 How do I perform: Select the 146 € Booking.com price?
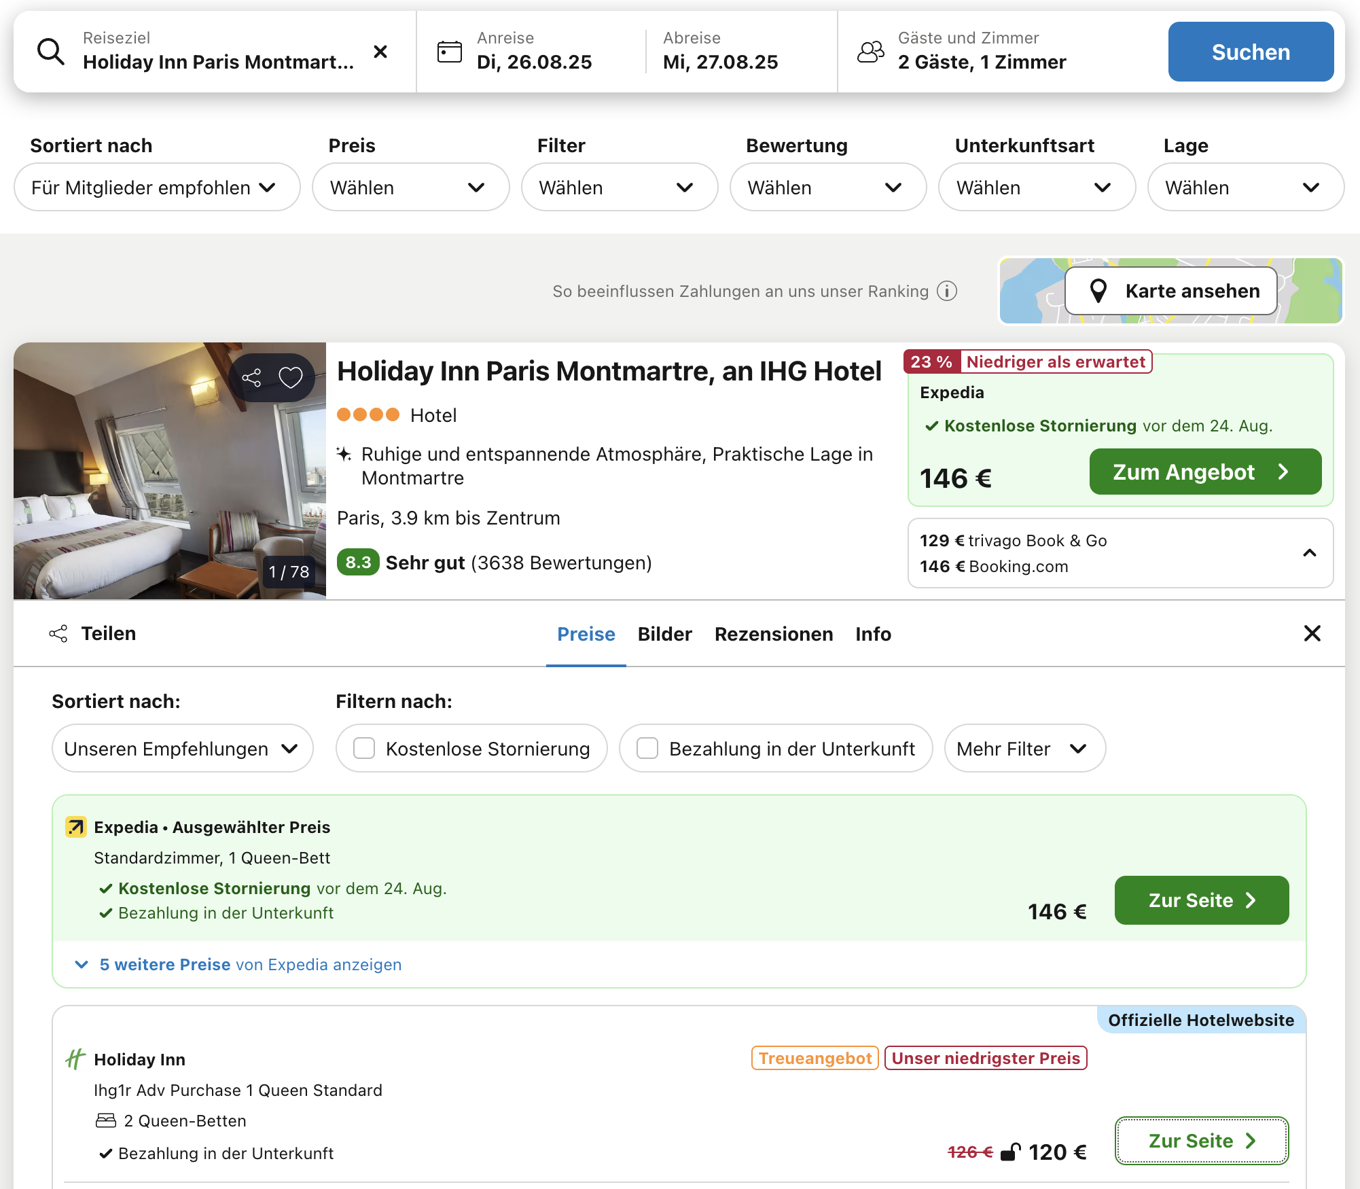click(x=994, y=567)
